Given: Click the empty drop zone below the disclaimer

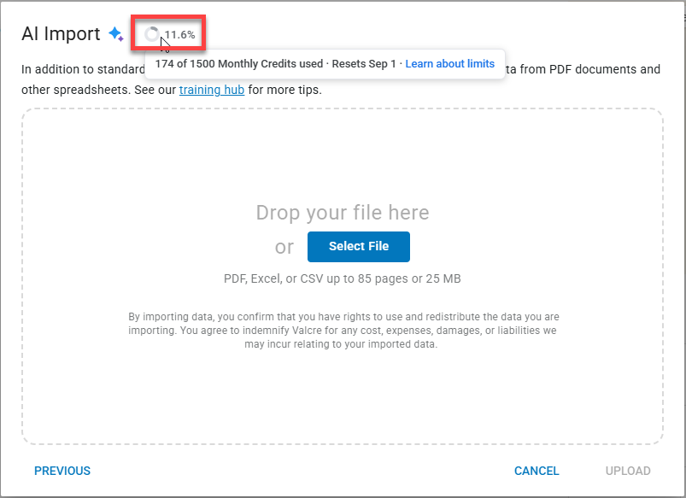Looking at the screenshot, I should point(342,396).
